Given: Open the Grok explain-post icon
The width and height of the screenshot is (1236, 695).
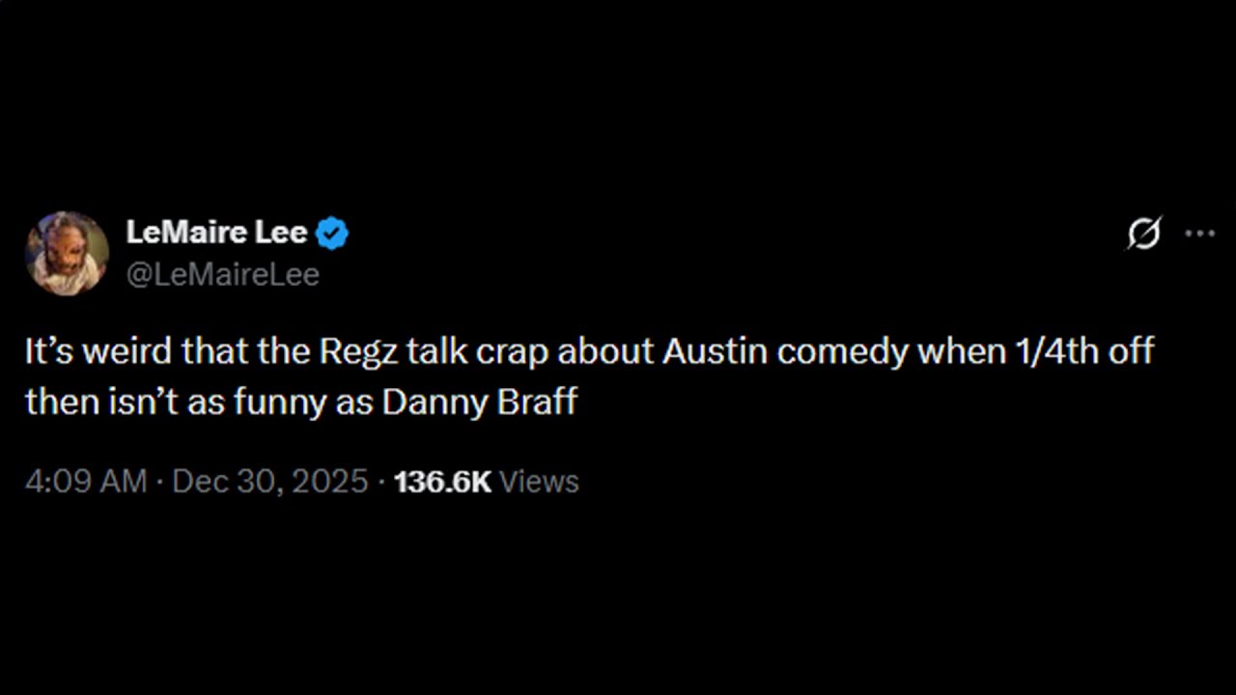Looking at the screenshot, I should coord(1144,233).
